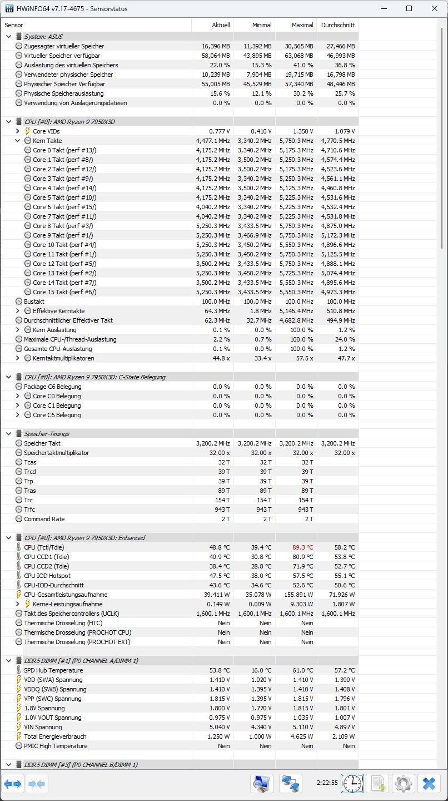The width and height of the screenshot is (448, 801).
Task: Click the CPU Ryzen 9 7950X3D header chip icon
Action: coord(19,122)
